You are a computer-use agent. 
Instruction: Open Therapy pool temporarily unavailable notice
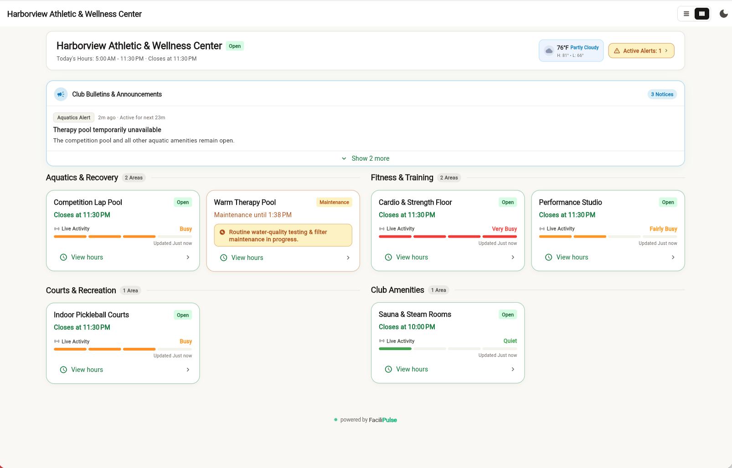click(107, 130)
